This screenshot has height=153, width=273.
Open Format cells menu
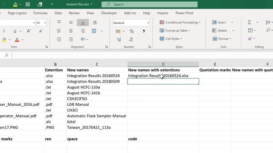click(222, 39)
